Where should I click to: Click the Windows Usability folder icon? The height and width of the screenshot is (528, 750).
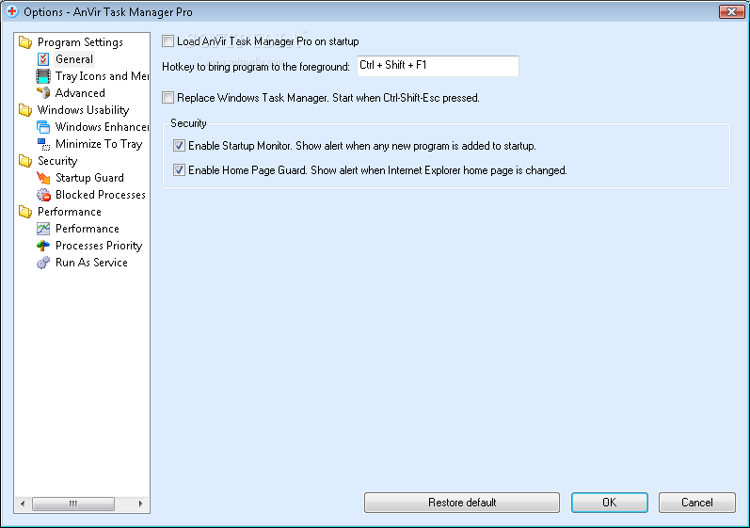(x=25, y=110)
